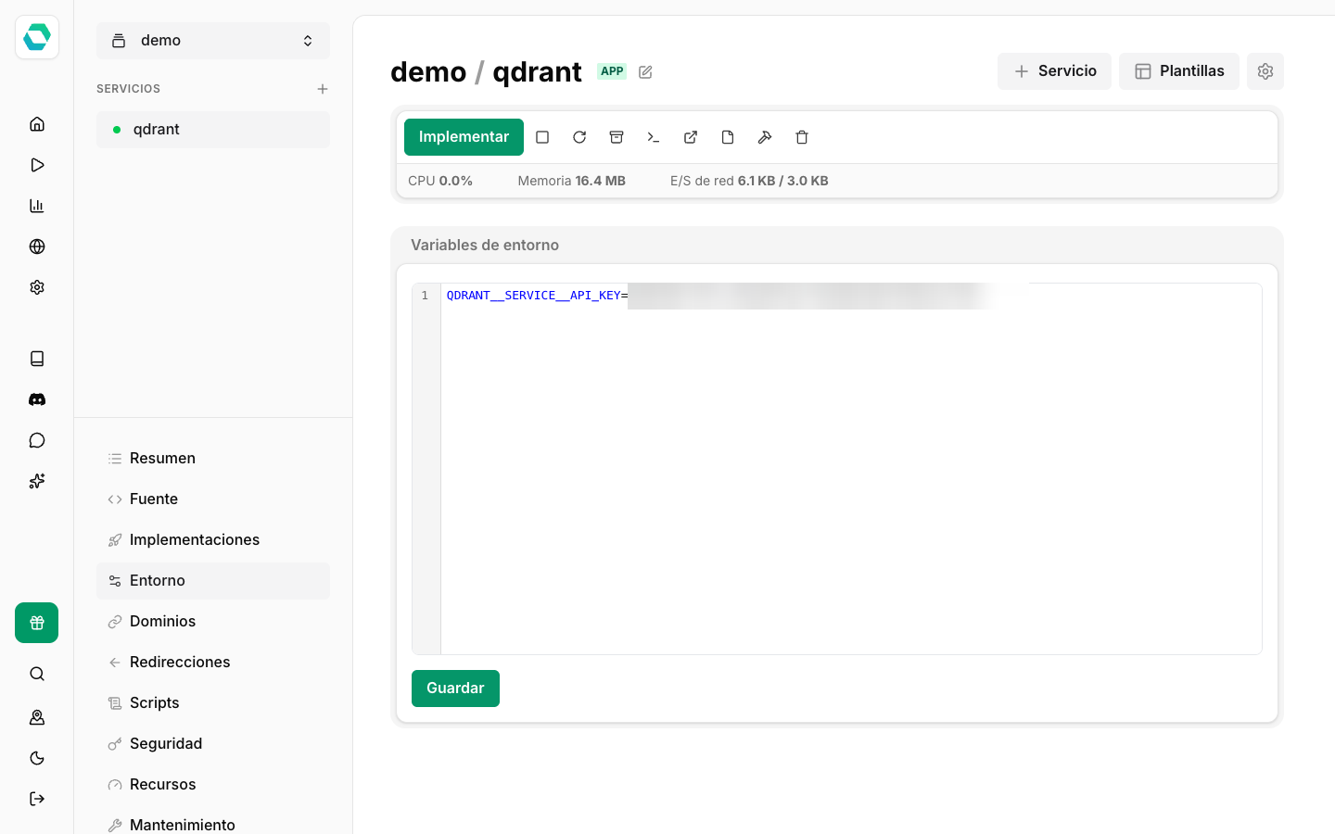The height and width of the screenshot is (834, 1335).
Task: Open the Resumen tab
Action: (213, 459)
